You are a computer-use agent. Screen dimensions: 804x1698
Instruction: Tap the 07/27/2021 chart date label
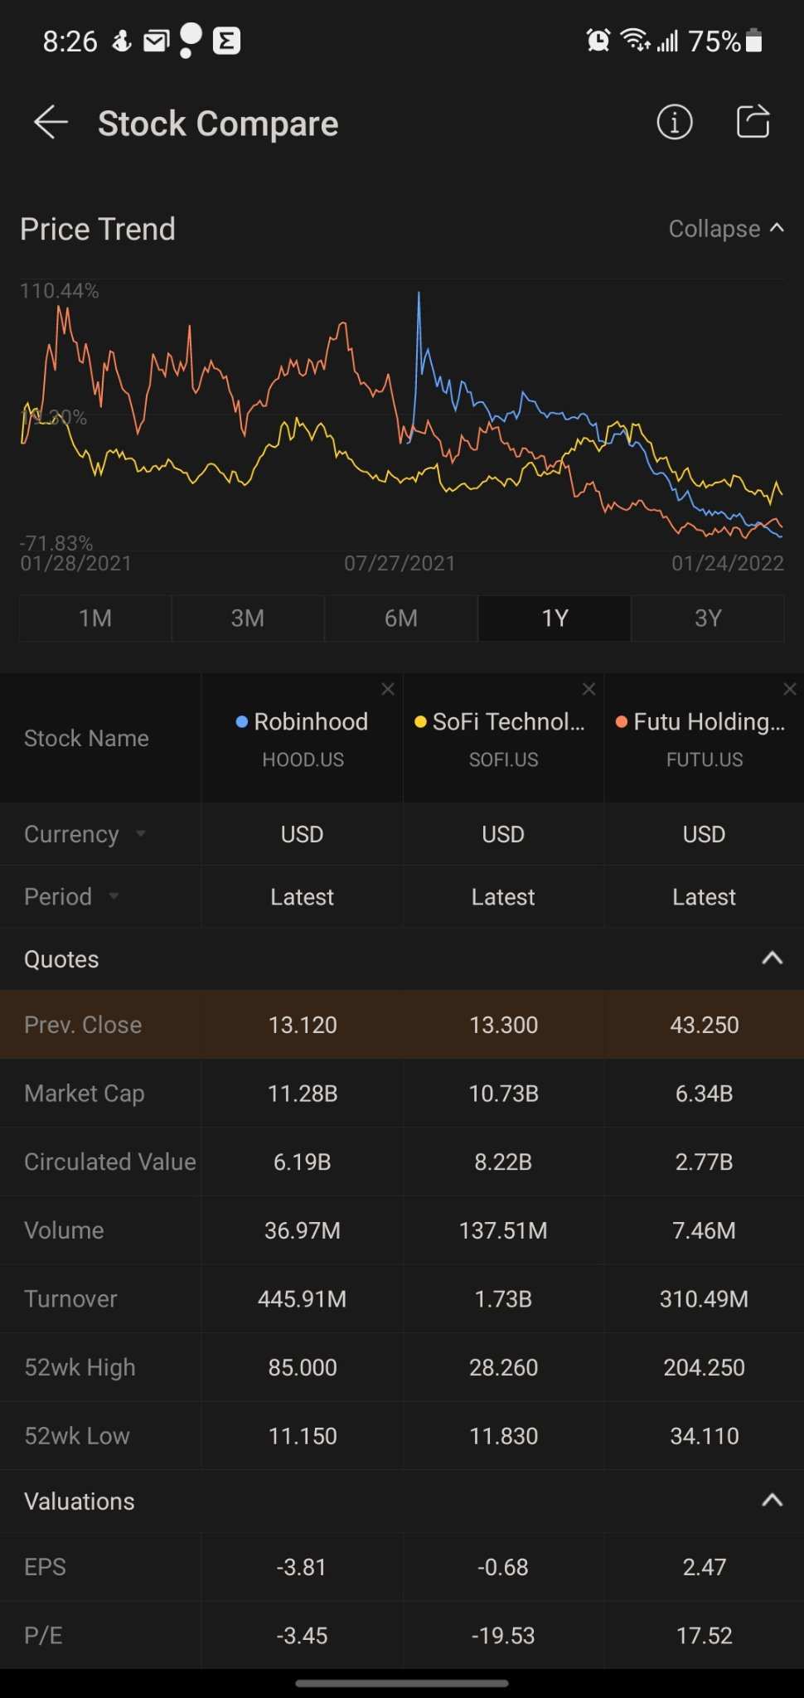pyautogui.click(x=400, y=564)
